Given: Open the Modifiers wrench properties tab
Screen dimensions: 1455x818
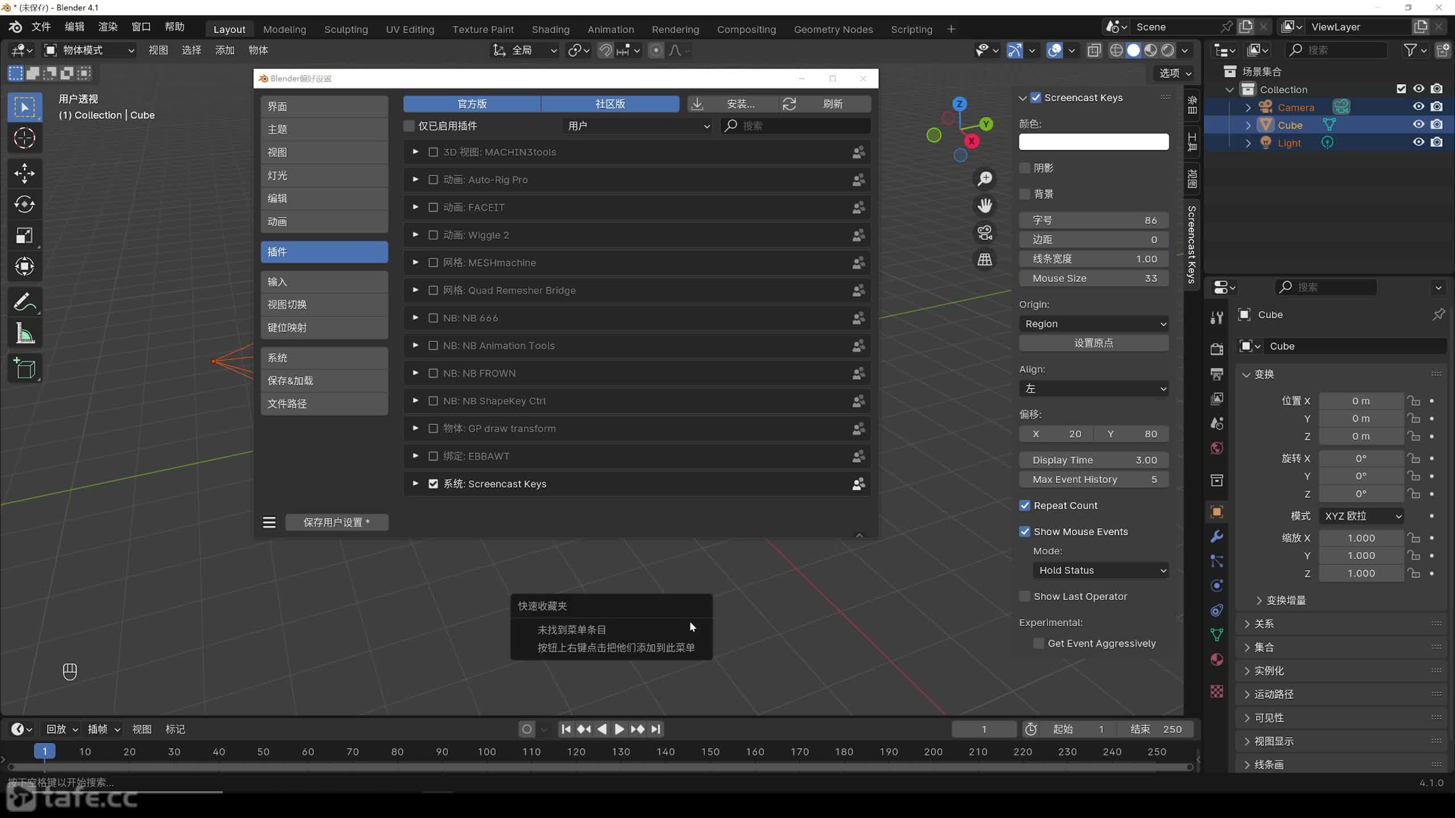Looking at the screenshot, I should click(x=1217, y=536).
